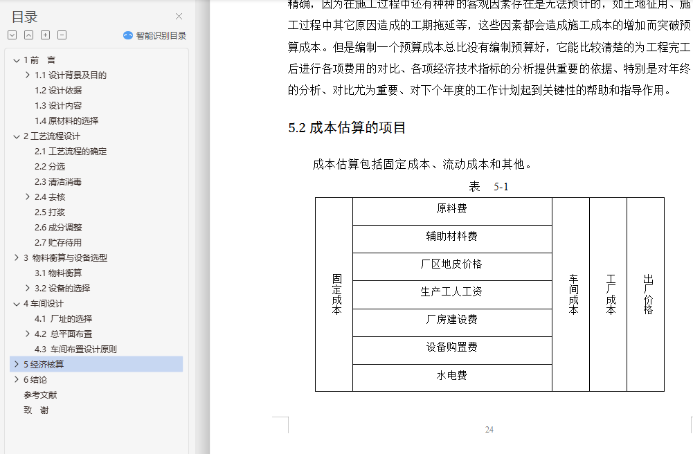Viewport: 693px width, 454px height.
Task: Click the 5.2 成本估算的项目 heading in document
Action: [347, 127]
